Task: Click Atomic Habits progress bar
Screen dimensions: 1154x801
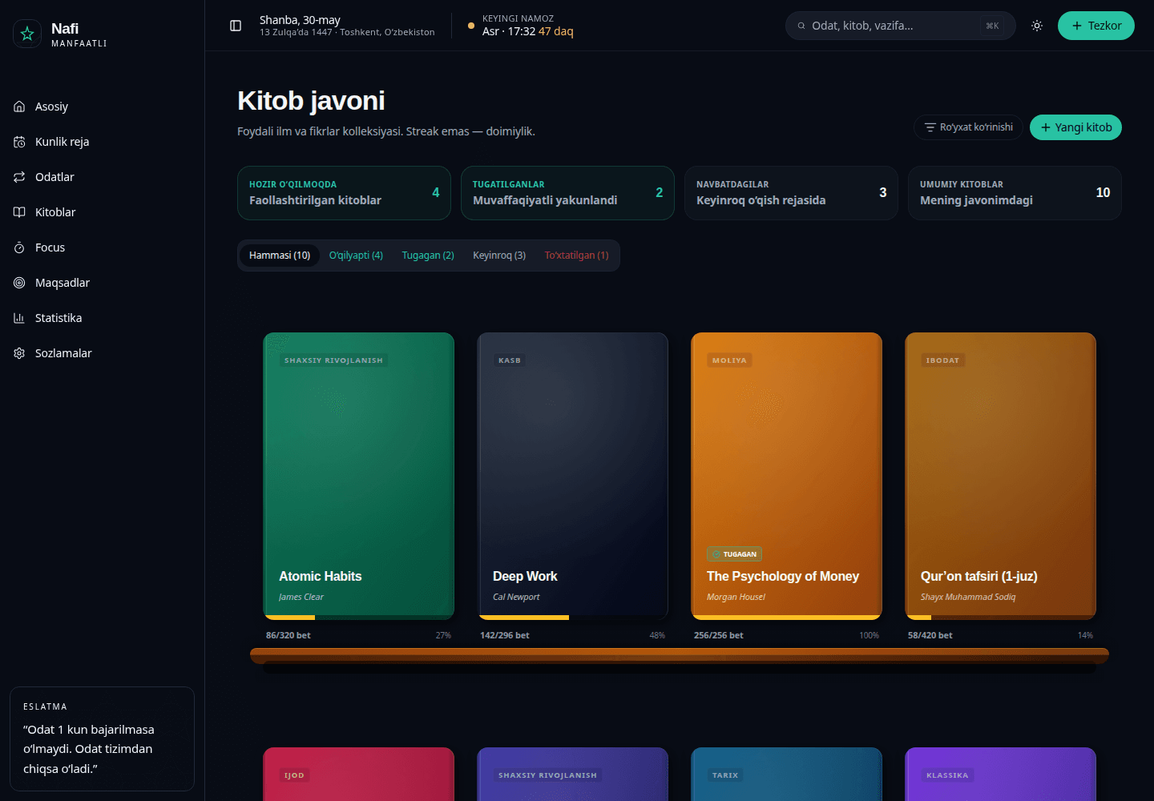Action: pos(359,618)
